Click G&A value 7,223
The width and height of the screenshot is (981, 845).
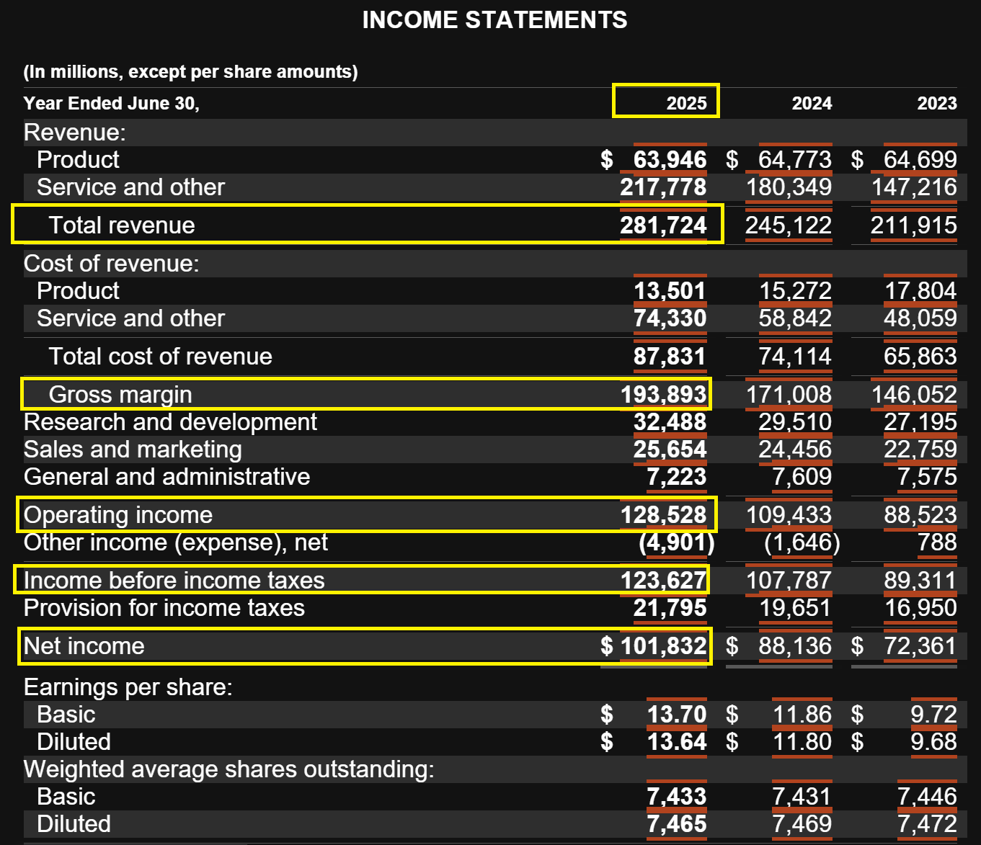point(676,476)
